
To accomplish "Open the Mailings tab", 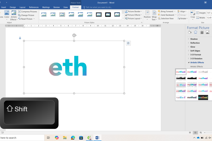I will 46,7.
